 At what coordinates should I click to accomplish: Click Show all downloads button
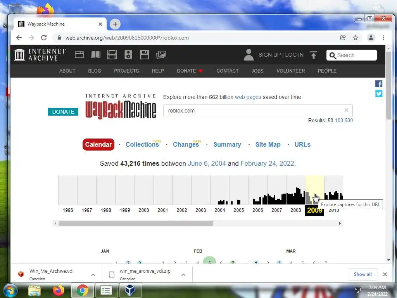tap(362, 274)
